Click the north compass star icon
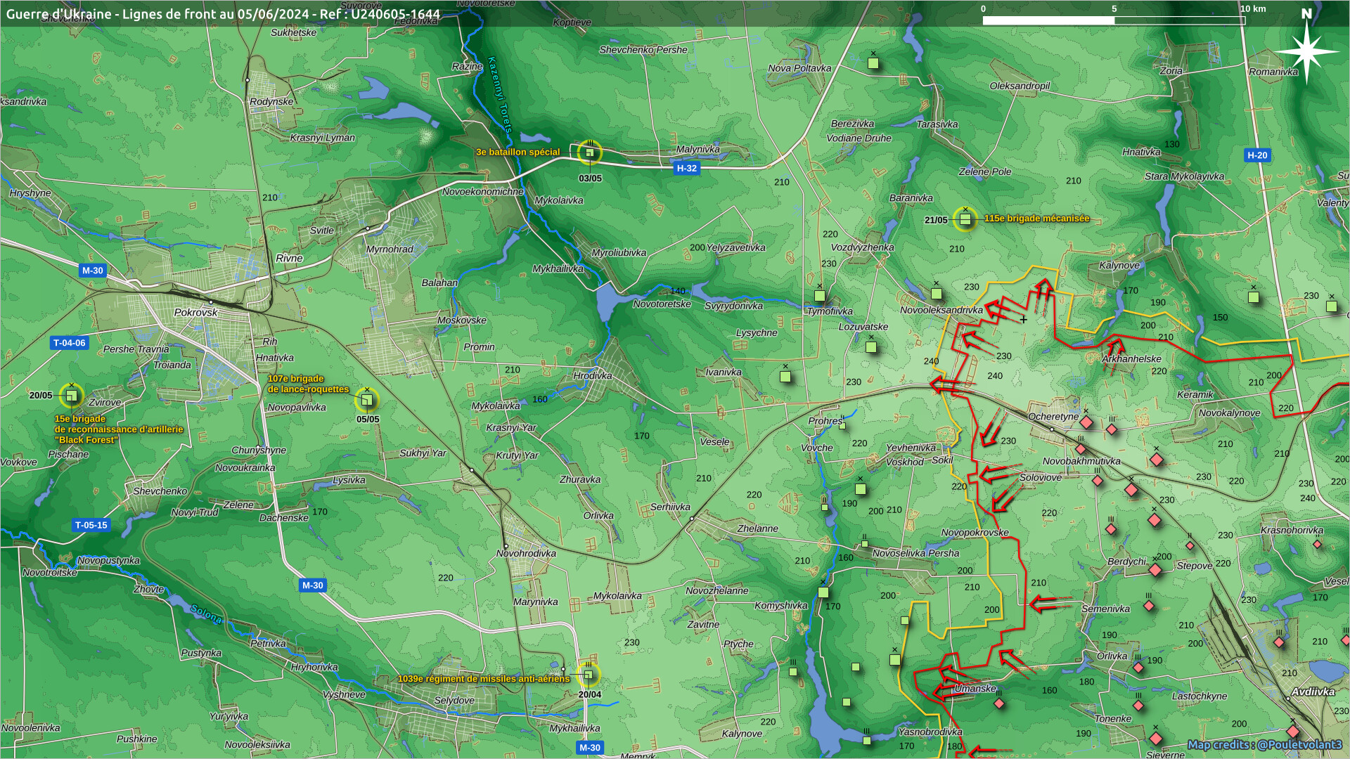Viewport: 1350px width, 759px height. pos(1306,52)
